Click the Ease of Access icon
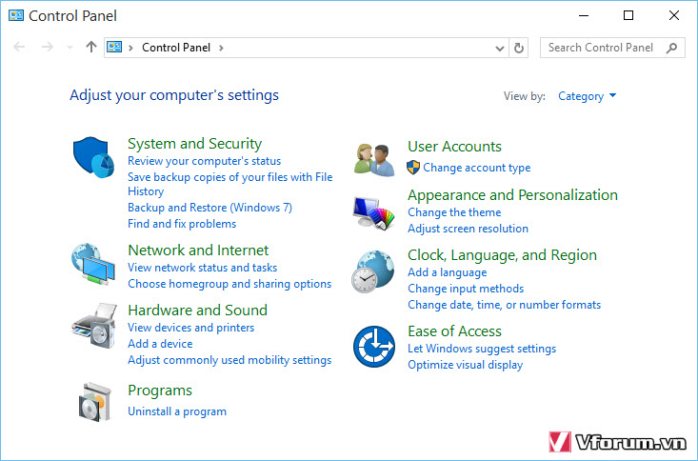Viewport: 698px width, 461px height. [374, 347]
